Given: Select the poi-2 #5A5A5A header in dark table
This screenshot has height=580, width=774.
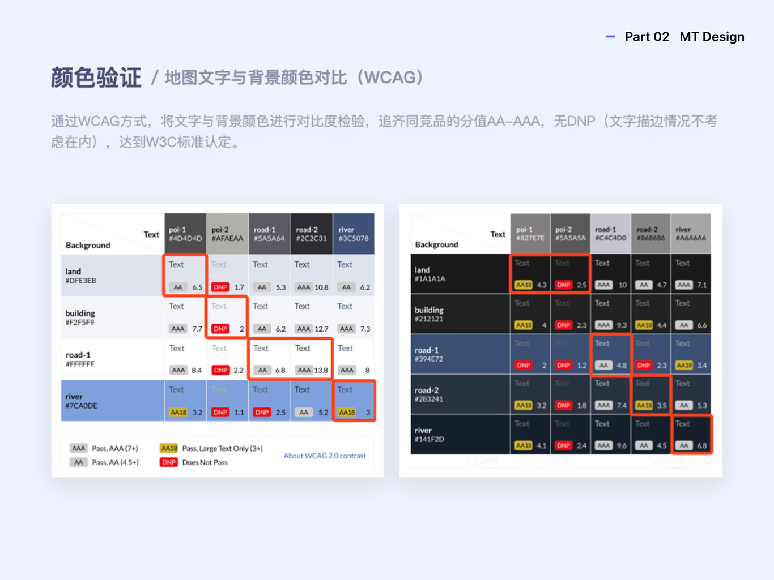Looking at the screenshot, I should click(571, 233).
